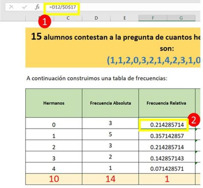This screenshot has width=203, height=188.
Task: Select Hermanos cell with value 1
Action: click(x=54, y=134)
